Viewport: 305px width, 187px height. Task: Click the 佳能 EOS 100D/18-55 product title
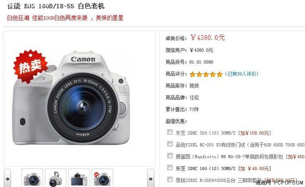[x=56, y=6]
